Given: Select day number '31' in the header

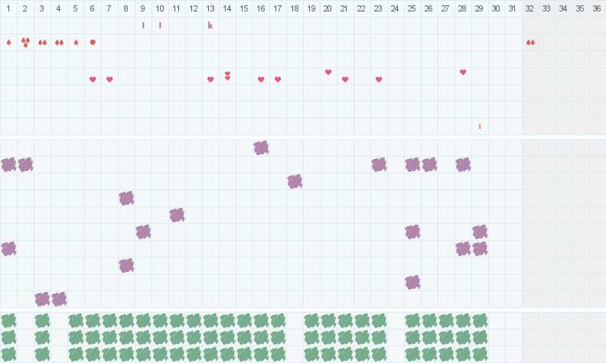Looking at the screenshot, I should pyautogui.click(x=512, y=8).
